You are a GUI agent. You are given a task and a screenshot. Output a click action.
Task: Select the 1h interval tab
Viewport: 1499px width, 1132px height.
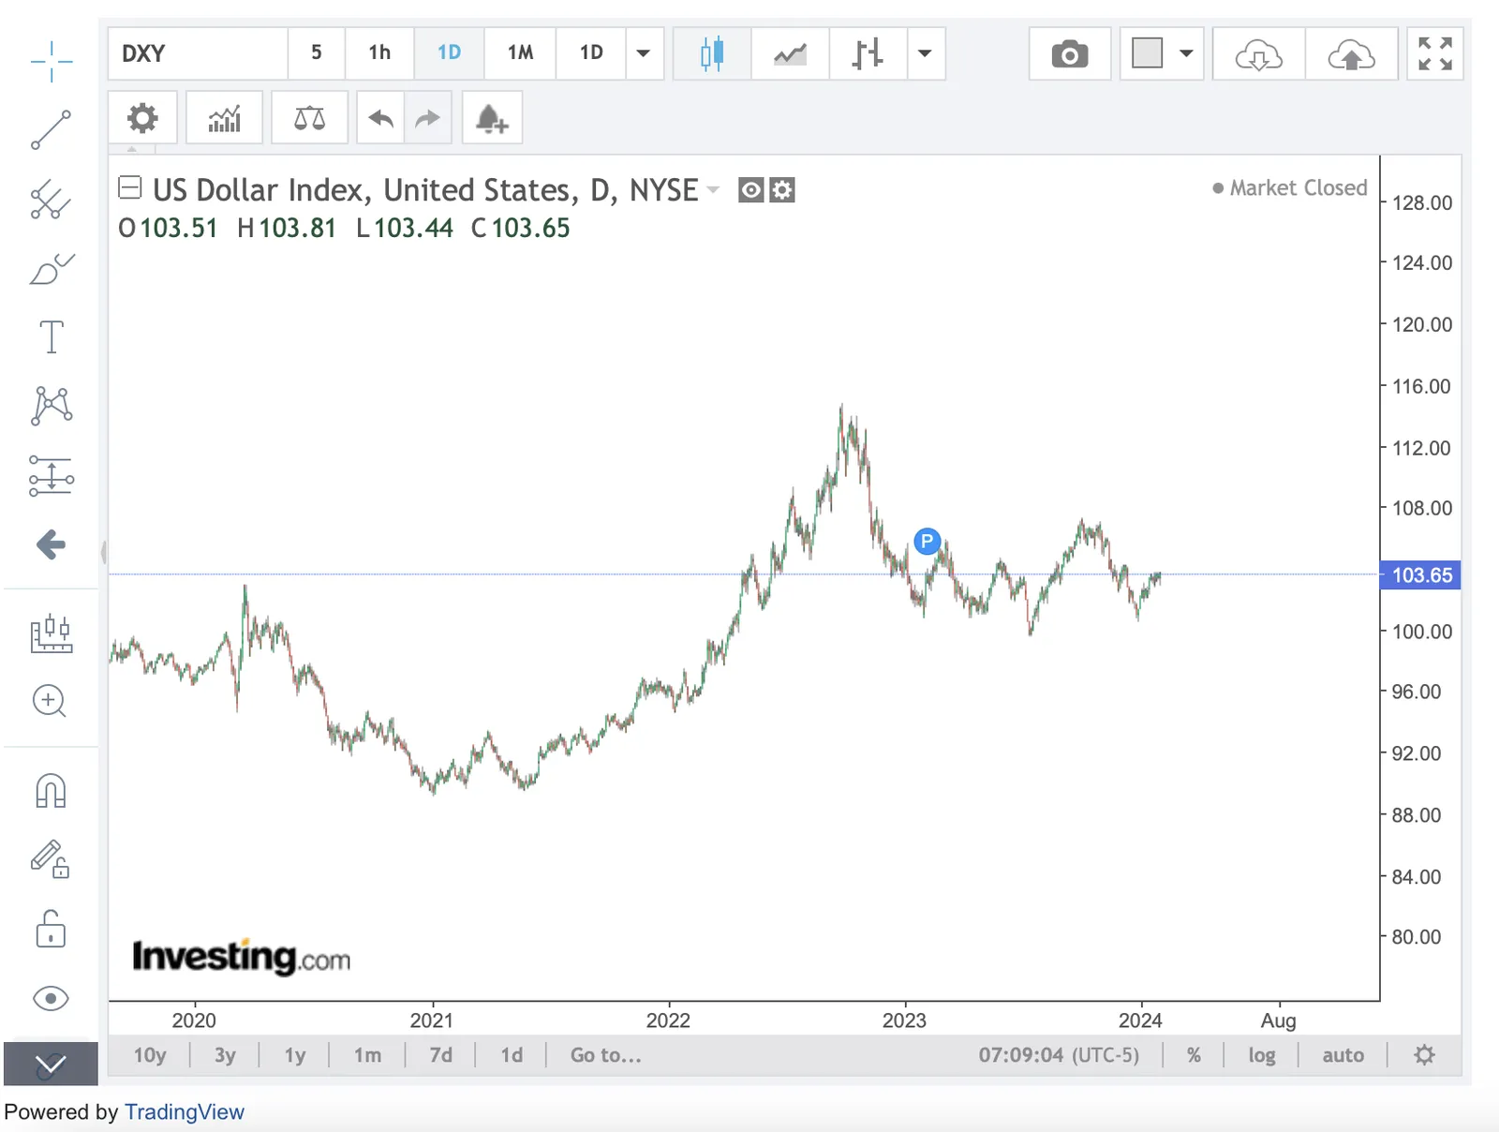coord(379,53)
